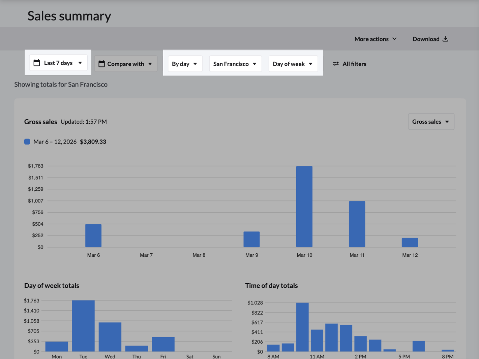Image resolution: width=479 pixels, height=359 pixels.
Task: Click the caret arrow on San Francisco filter
Action: pyautogui.click(x=255, y=64)
